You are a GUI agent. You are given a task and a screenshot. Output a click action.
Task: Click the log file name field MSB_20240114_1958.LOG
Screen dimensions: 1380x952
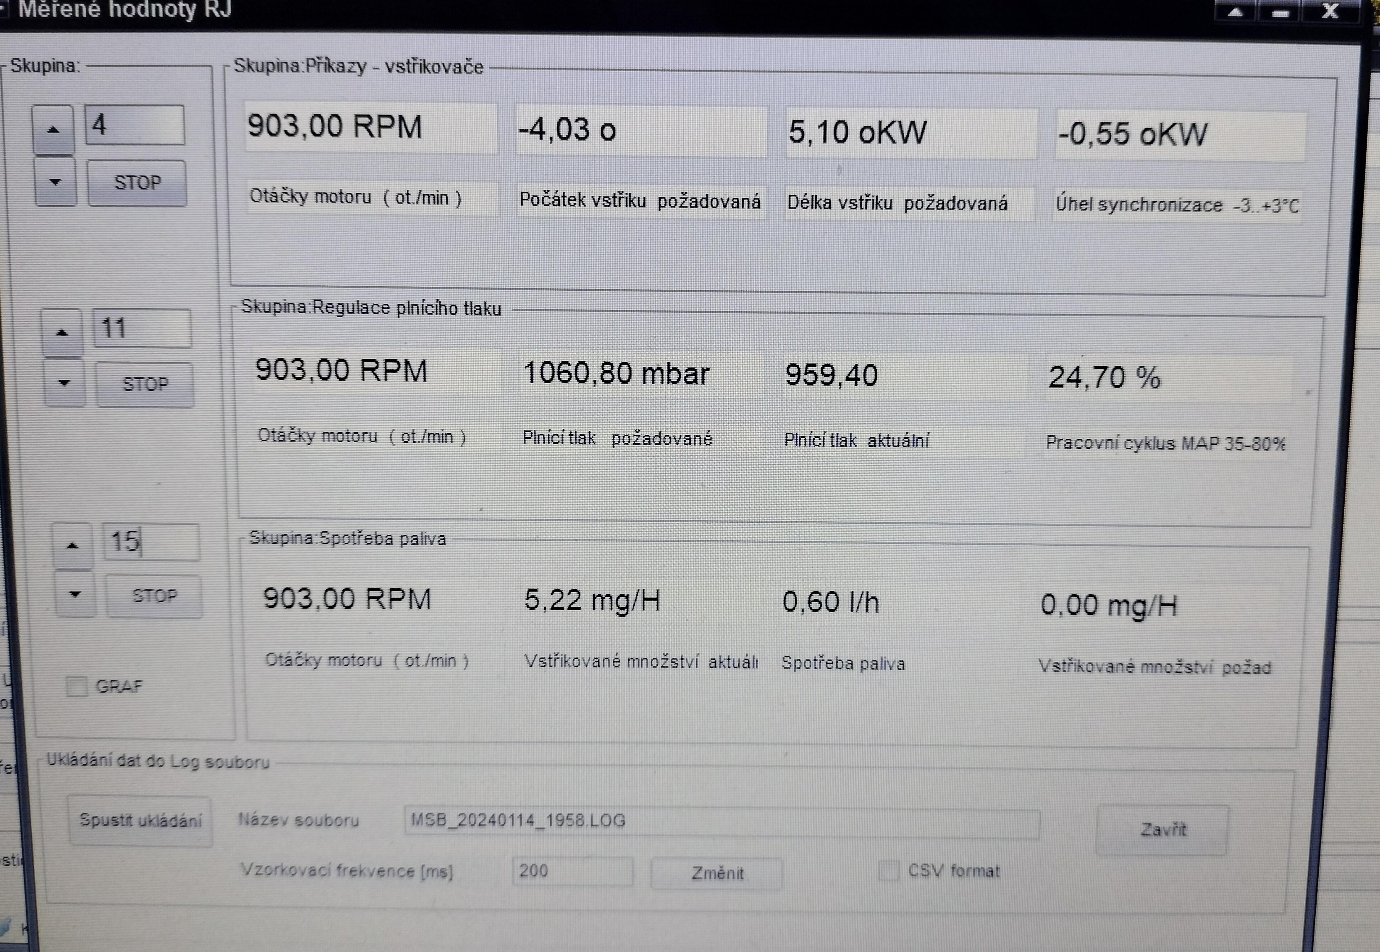tap(722, 822)
